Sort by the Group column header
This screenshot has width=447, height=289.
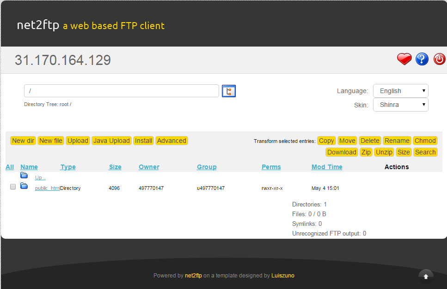tap(207, 167)
